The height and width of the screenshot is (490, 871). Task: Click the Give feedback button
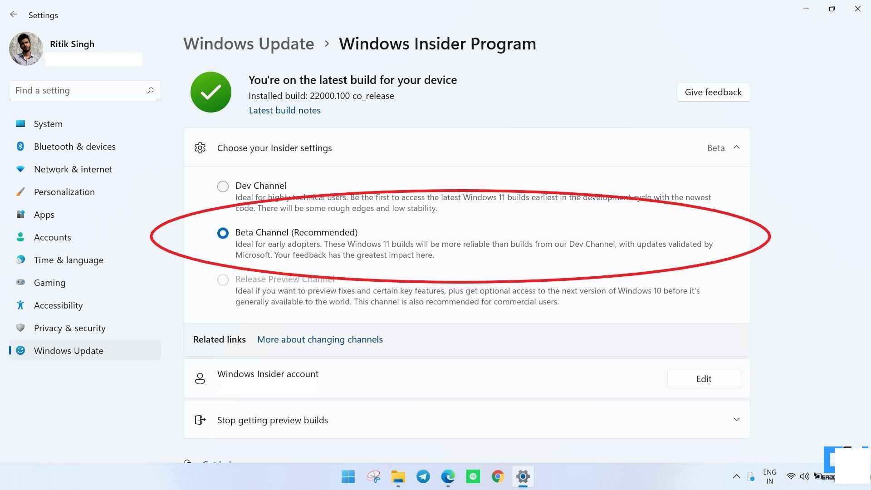pos(713,92)
